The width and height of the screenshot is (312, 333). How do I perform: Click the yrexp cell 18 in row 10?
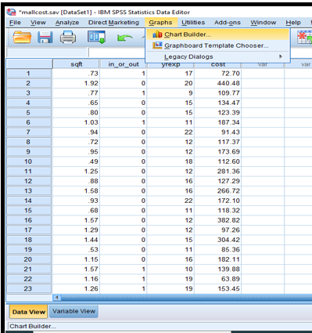170,161
